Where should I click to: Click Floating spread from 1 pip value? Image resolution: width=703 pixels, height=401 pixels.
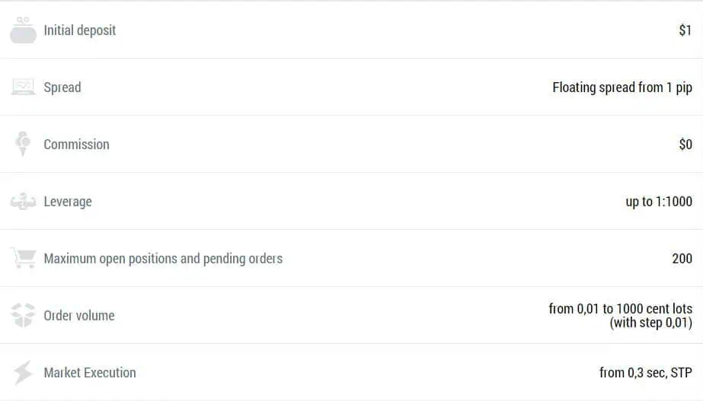click(622, 88)
